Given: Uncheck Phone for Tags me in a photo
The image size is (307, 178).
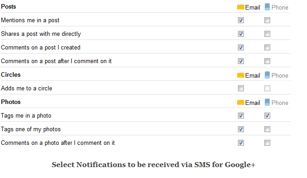Looking at the screenshot, I should [x=267, y=115].
